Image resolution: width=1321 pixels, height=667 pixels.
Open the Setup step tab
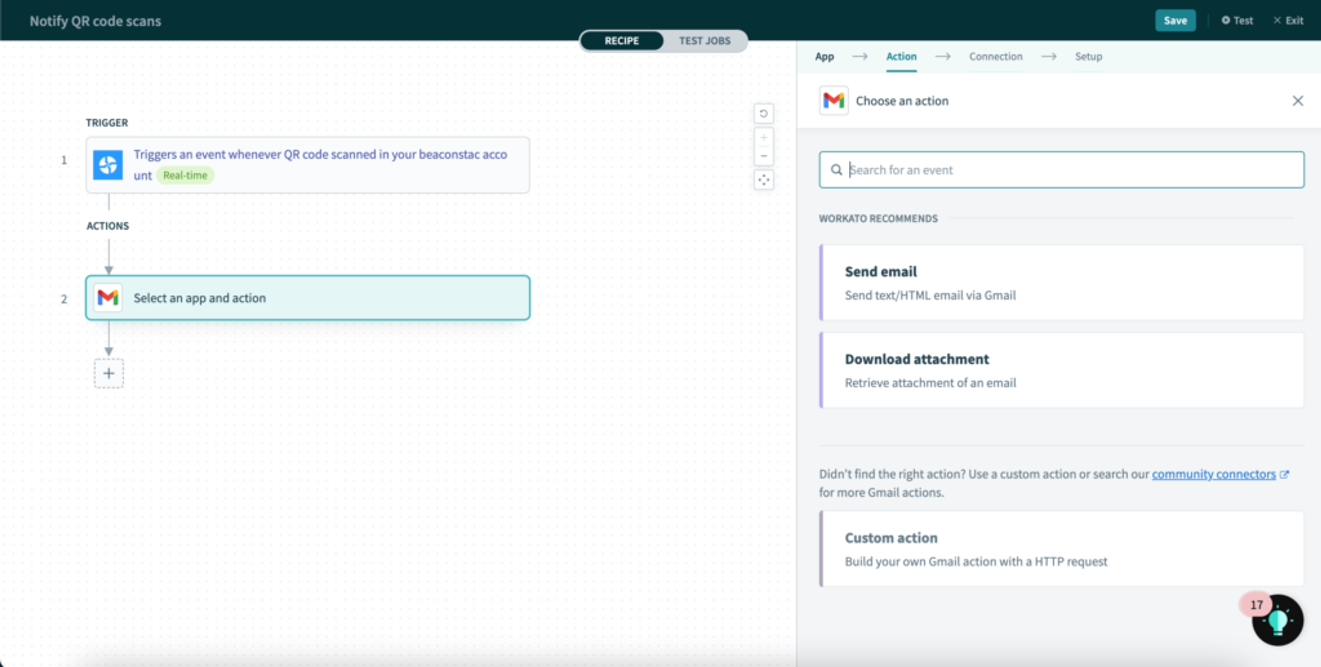point(1088,56)
